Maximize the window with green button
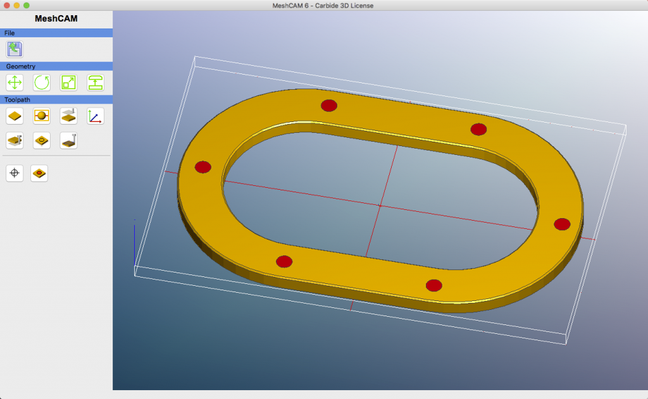This screenshot has height=399, width=648. coord(27,5)
